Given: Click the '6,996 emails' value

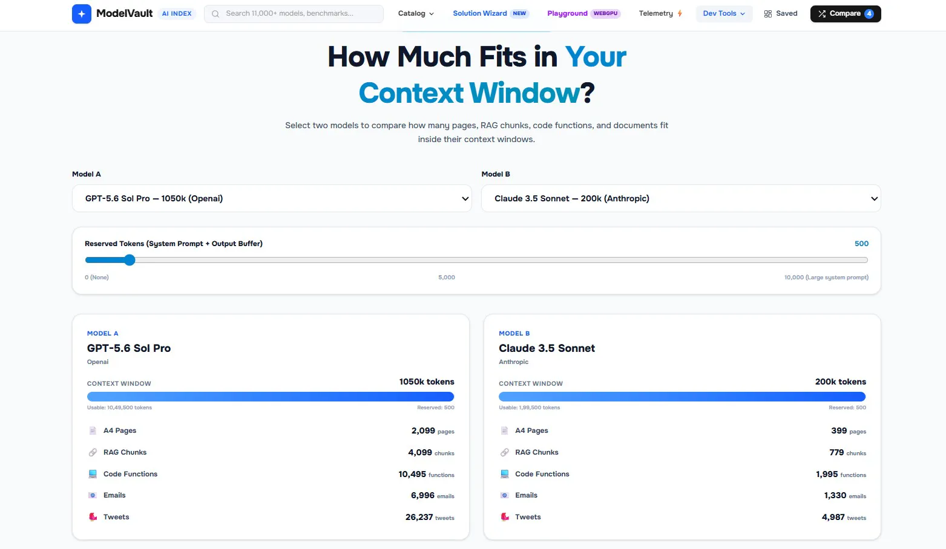Looking at the screenshot, I should point(433,496).
